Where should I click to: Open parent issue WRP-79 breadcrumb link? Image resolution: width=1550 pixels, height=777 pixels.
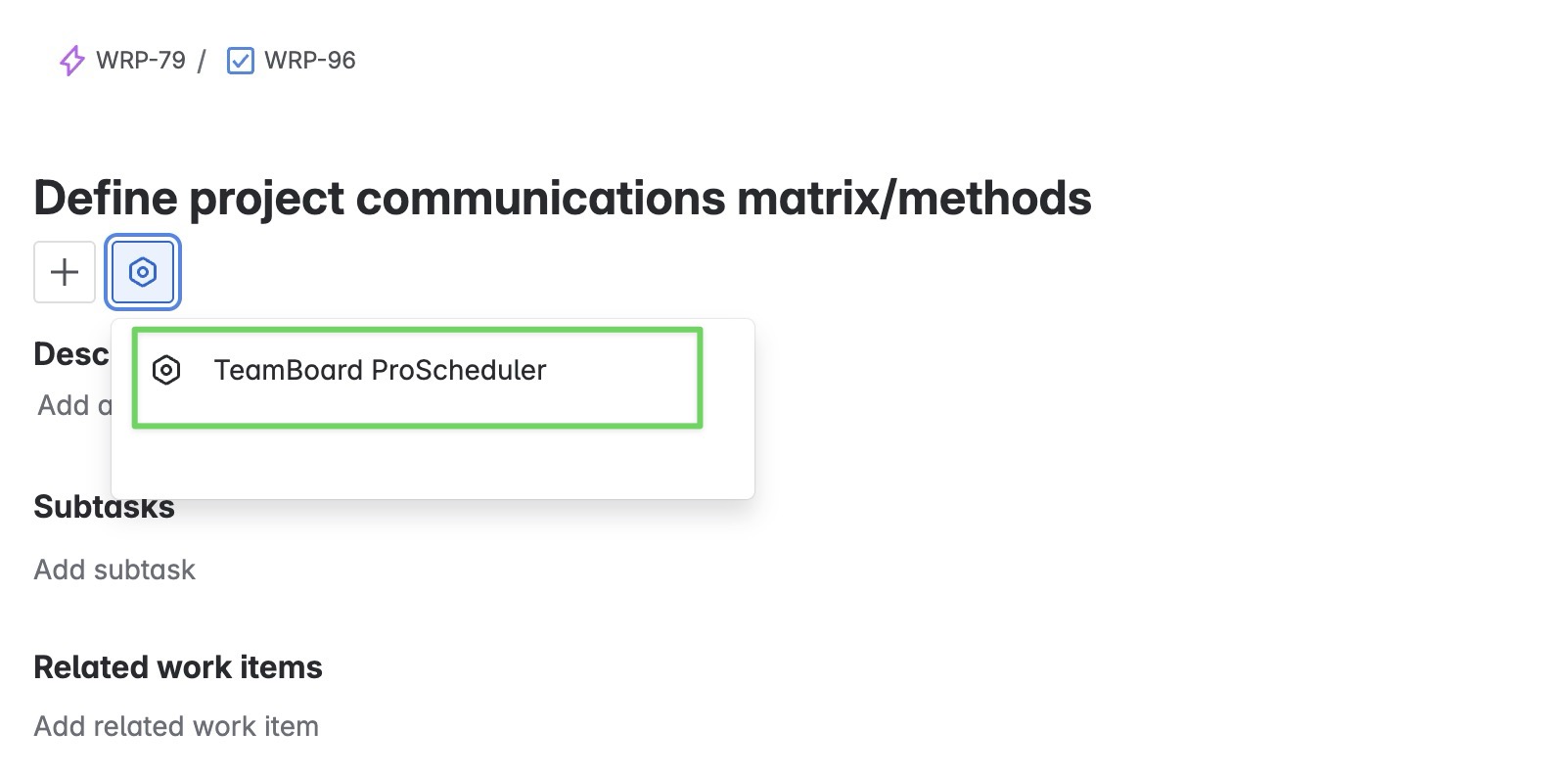pos(141,61)
